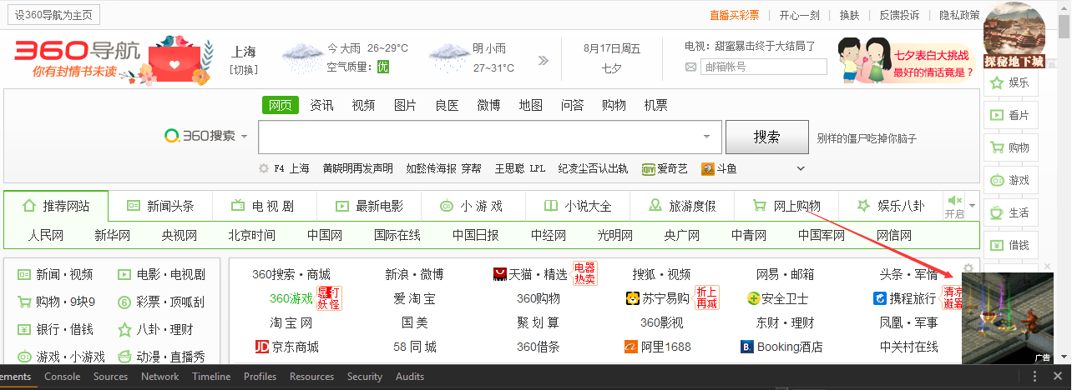Click the 七夕 date calendar widget
The image size is (1072, 390).
[612, 58]
